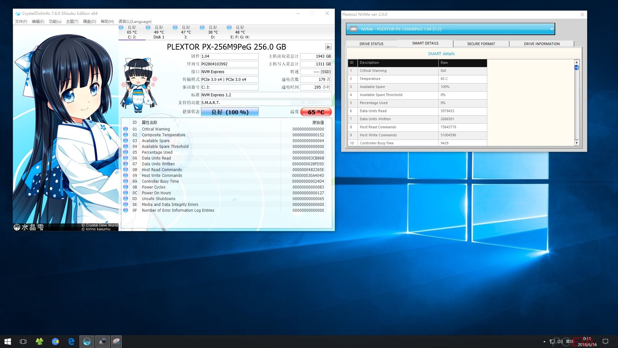This screenshot has width=618, height=348.
Task: Select the D: drive at 38 °C
Action: (213, 32)
